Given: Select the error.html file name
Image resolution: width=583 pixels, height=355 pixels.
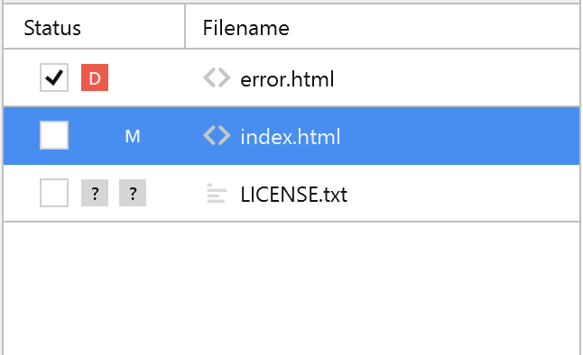Looking at the screenshot, I should (x=287, y=79).
